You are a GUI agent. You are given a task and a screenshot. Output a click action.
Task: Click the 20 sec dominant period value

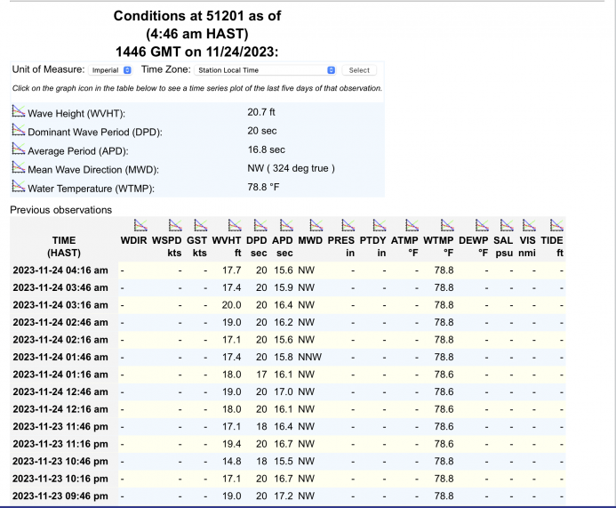262,131
